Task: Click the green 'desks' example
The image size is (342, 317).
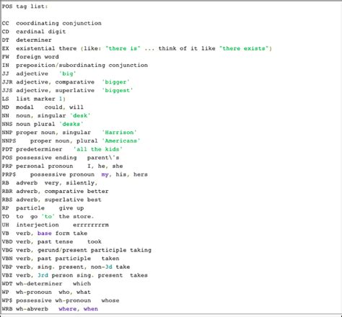Action: pyautogui.click(x=71, y=124)
